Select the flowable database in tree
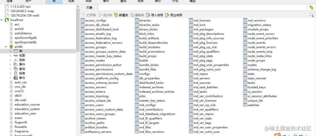The width and height of the screenshot is (316, 136). 20,127
